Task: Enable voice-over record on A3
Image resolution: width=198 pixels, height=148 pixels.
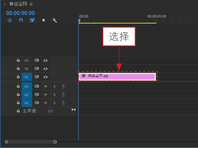Action: click(63, 103)
